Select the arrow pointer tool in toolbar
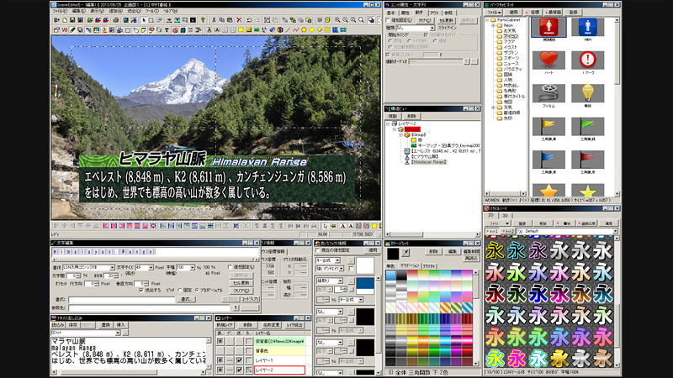 coord(143,20)
